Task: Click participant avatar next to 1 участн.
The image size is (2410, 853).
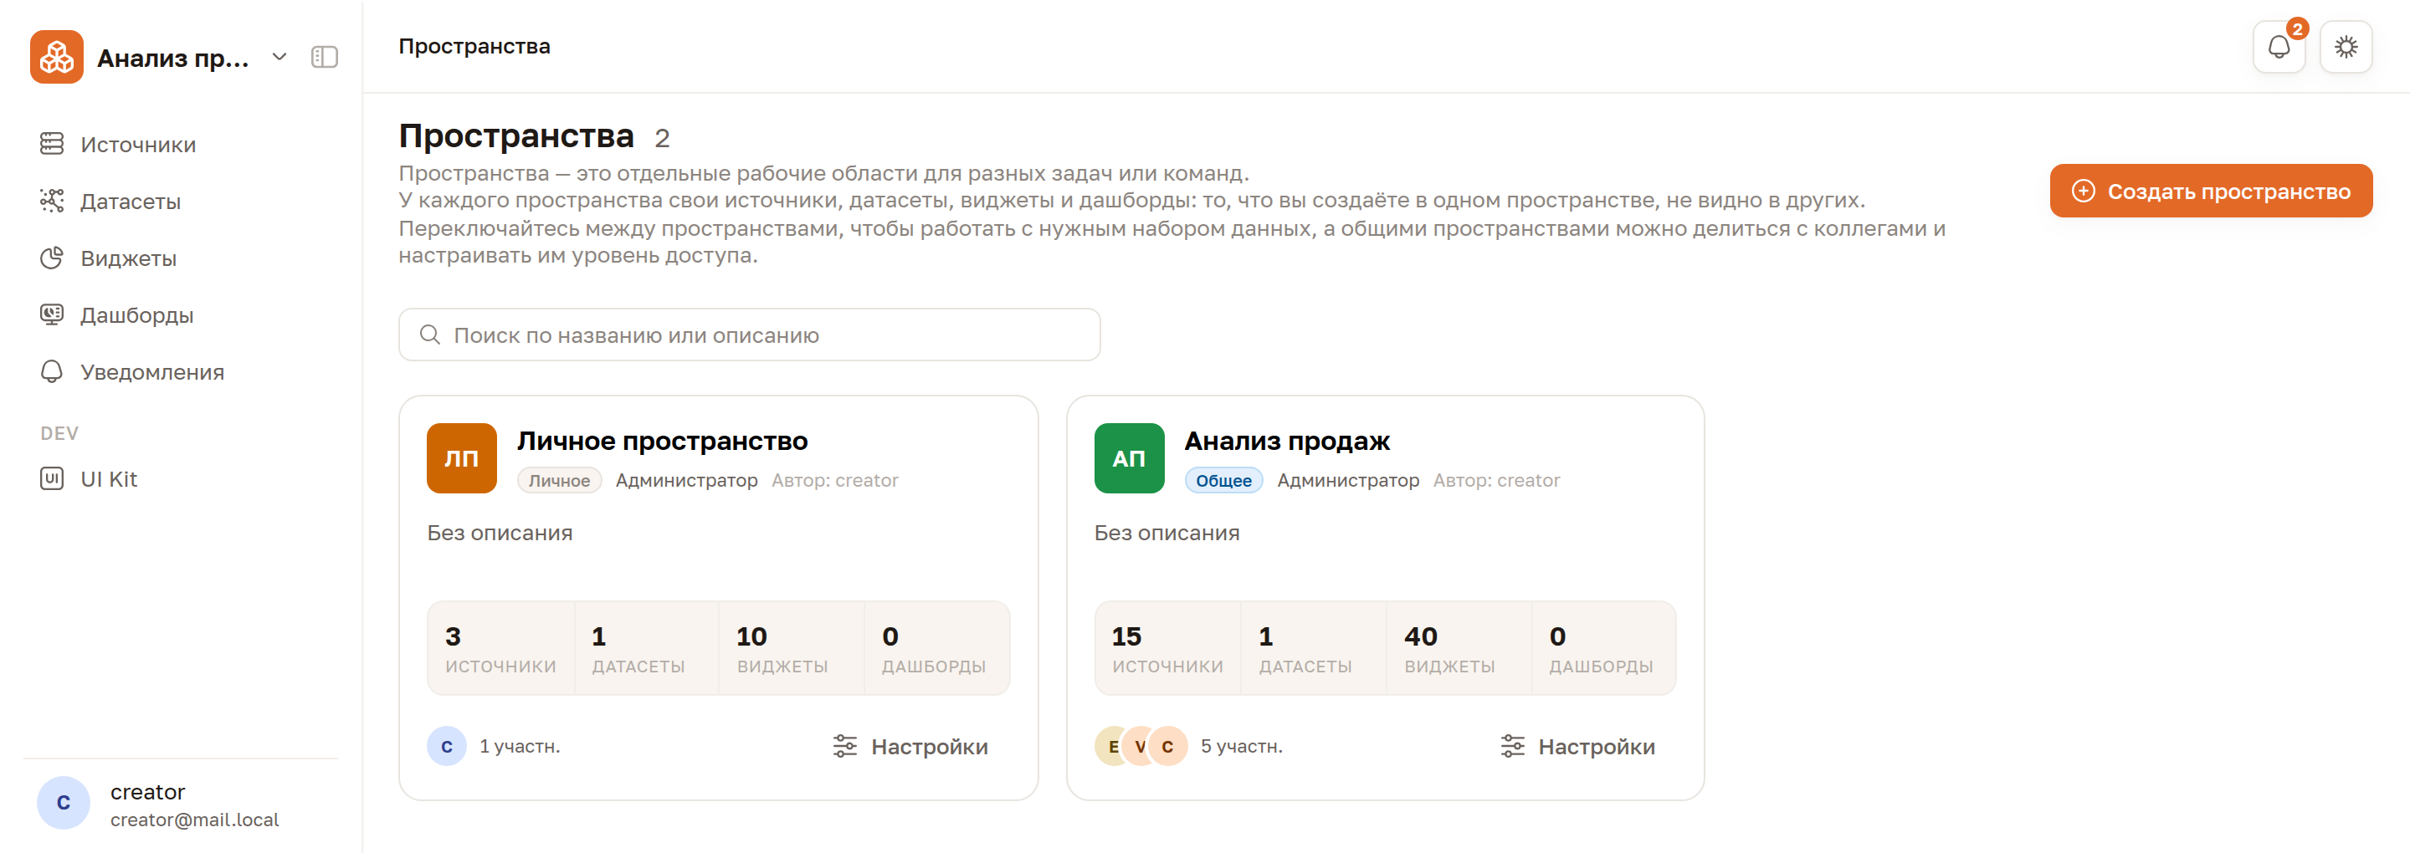Action: [x=447, y=746]
